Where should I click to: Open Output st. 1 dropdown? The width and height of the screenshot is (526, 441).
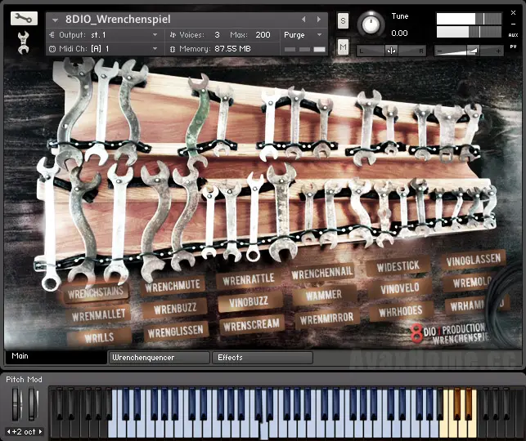point(155,35)
